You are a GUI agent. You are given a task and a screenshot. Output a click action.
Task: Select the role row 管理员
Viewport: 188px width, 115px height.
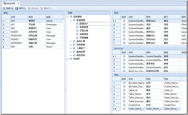pos(32,21)
